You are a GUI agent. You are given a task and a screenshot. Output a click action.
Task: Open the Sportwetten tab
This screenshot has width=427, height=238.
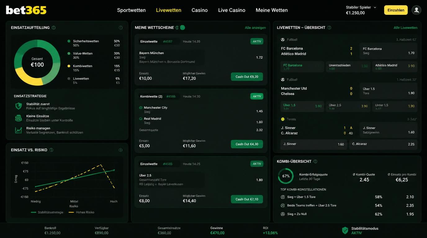coord(131,10)
